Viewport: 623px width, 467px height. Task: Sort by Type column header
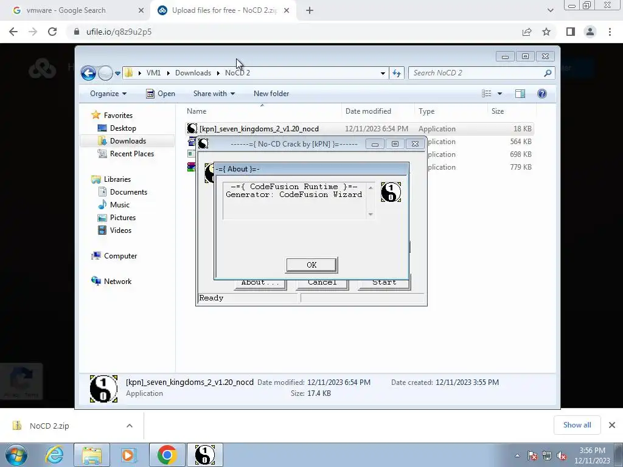pyautogui.click(x=451, y=111)
